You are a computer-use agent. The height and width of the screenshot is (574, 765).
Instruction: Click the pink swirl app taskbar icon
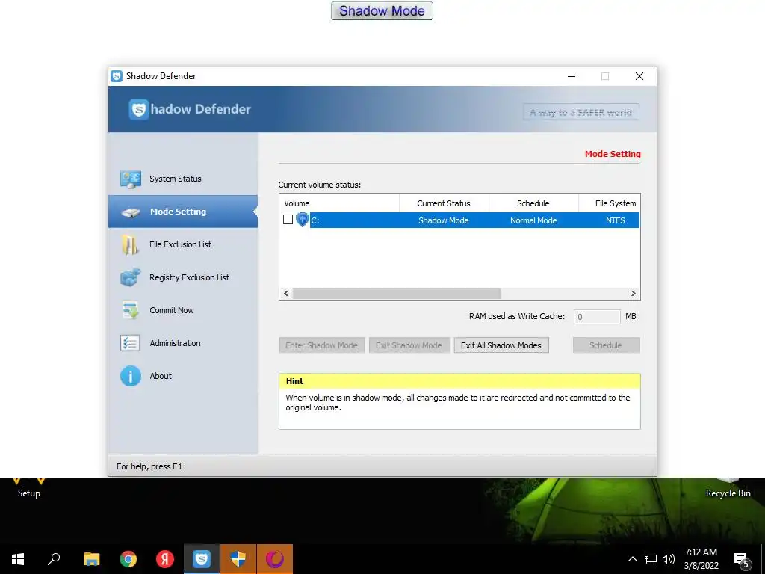tap(275, 559)
